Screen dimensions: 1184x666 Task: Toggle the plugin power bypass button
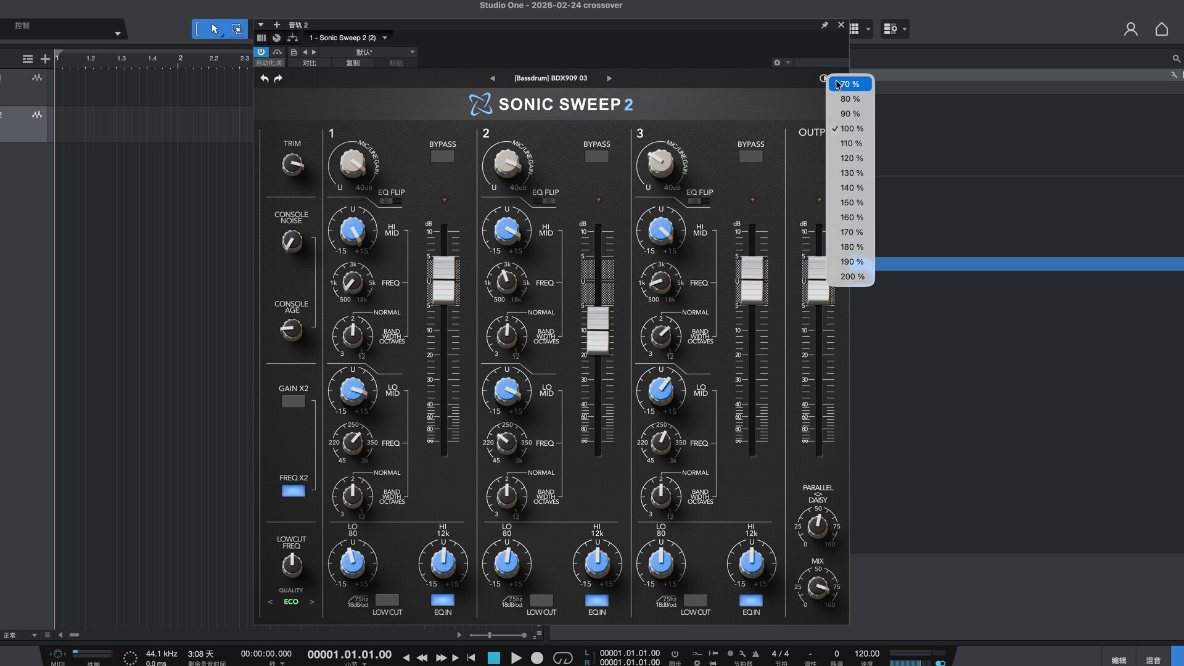(261, 52)
